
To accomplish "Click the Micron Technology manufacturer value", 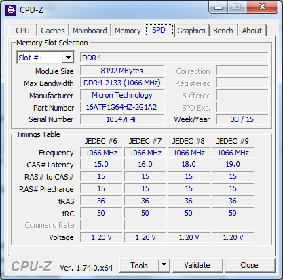I will pos(122,95).
